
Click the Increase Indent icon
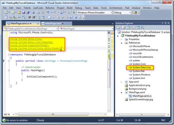tap(34, 17)
